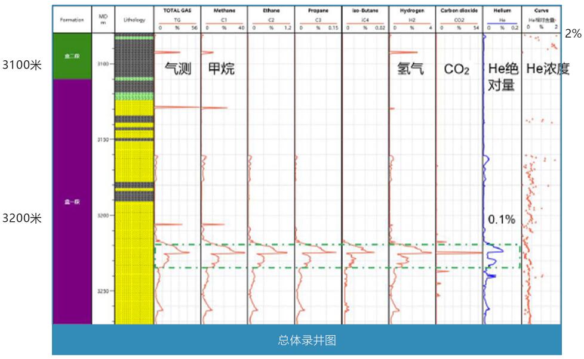Click the 3200米 depth label
The image size is (584, 359).
[21, 218]
